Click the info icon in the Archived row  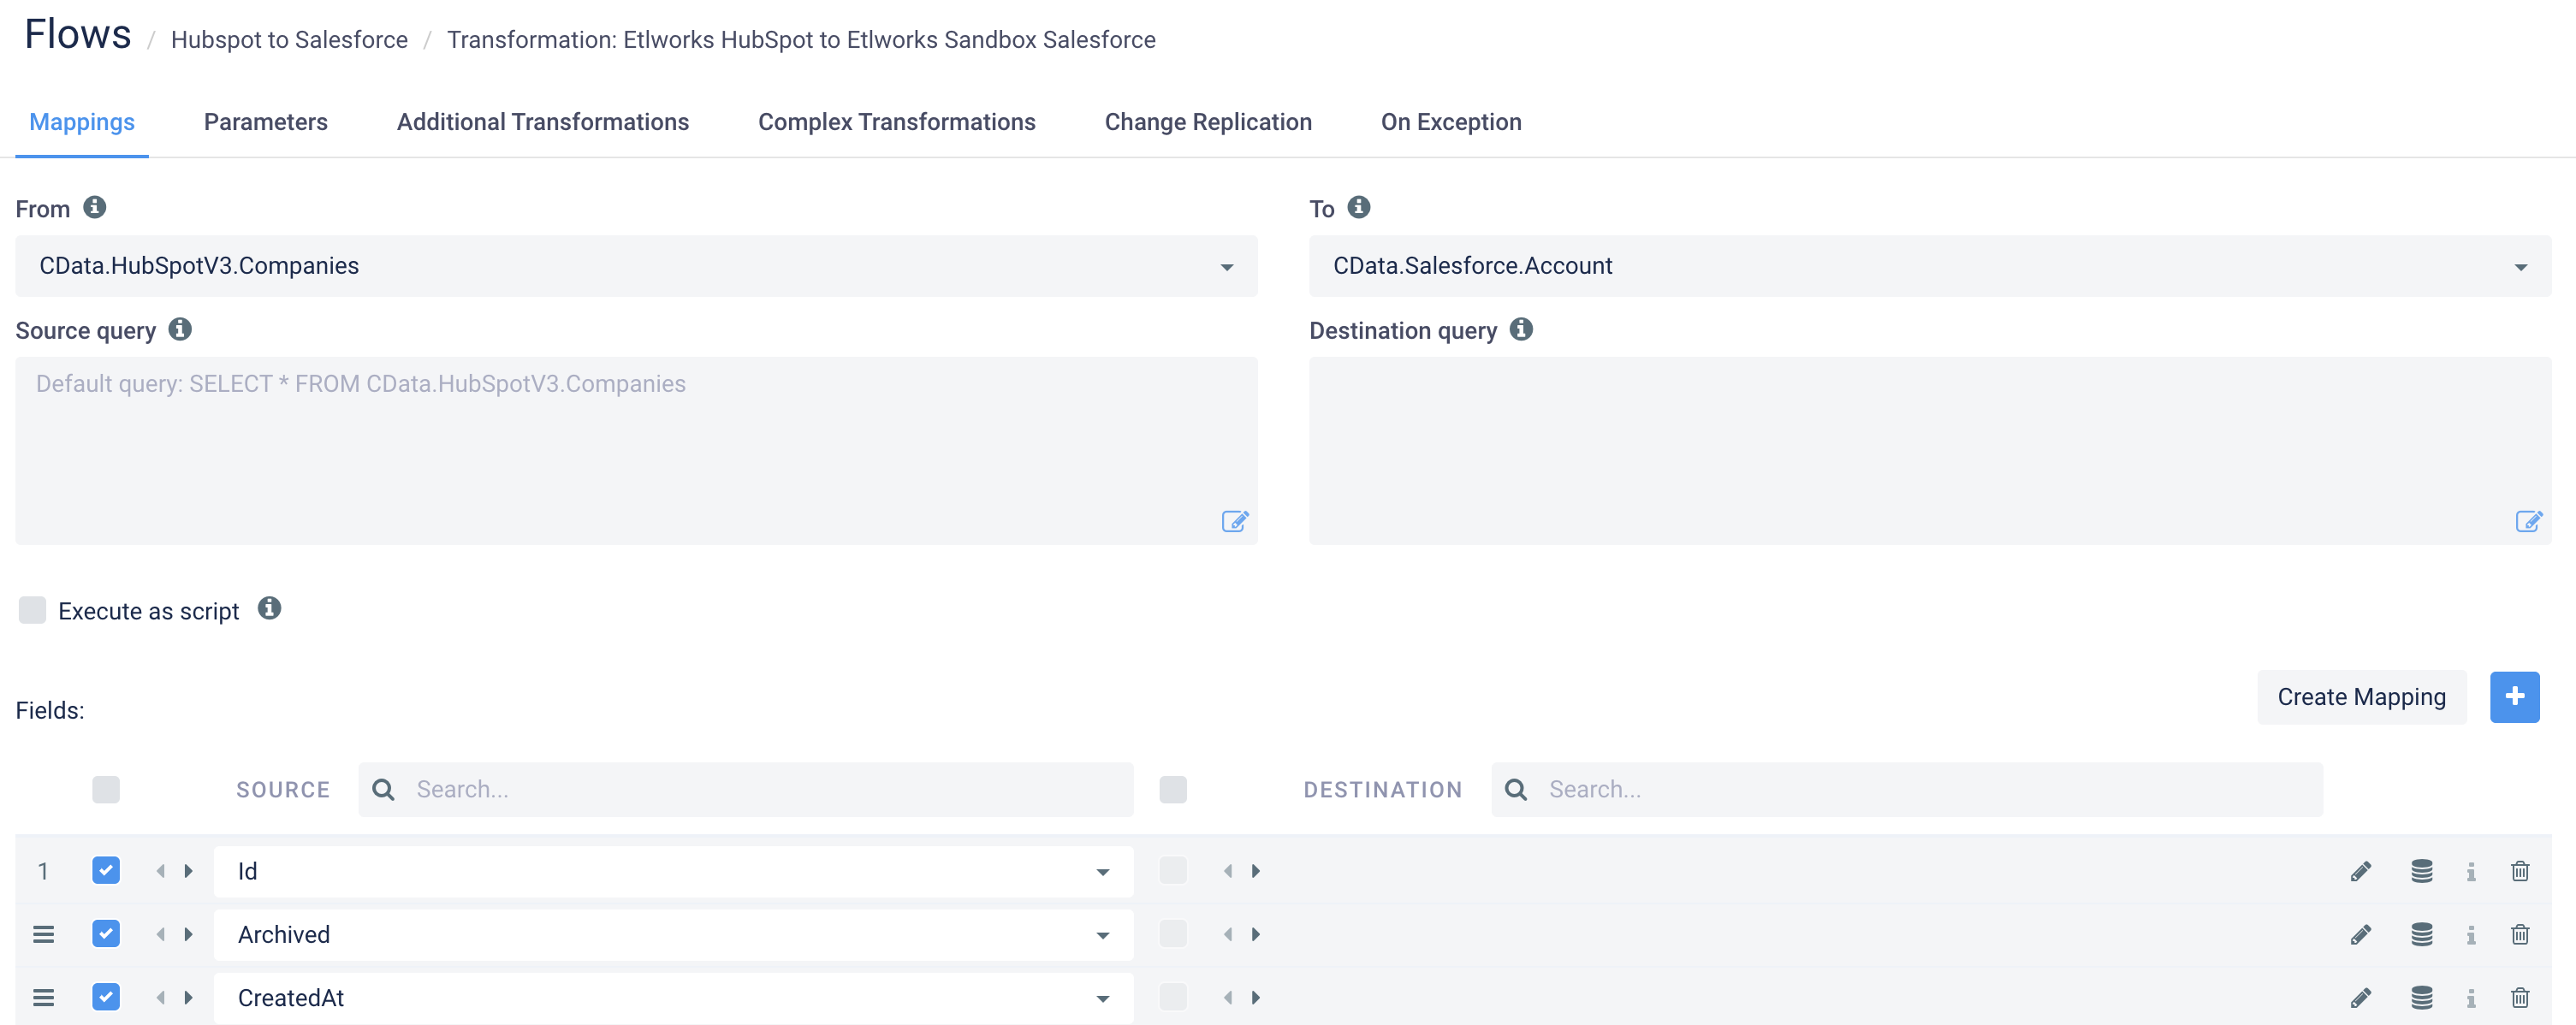[x=2471, y=934]
